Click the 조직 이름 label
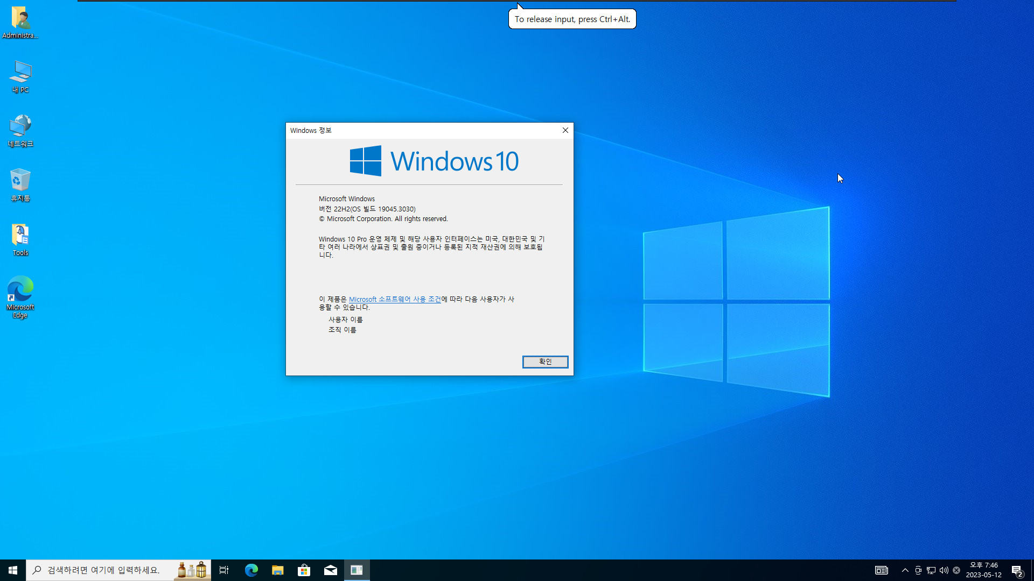The image size is (1034, 581). (343, 330)
